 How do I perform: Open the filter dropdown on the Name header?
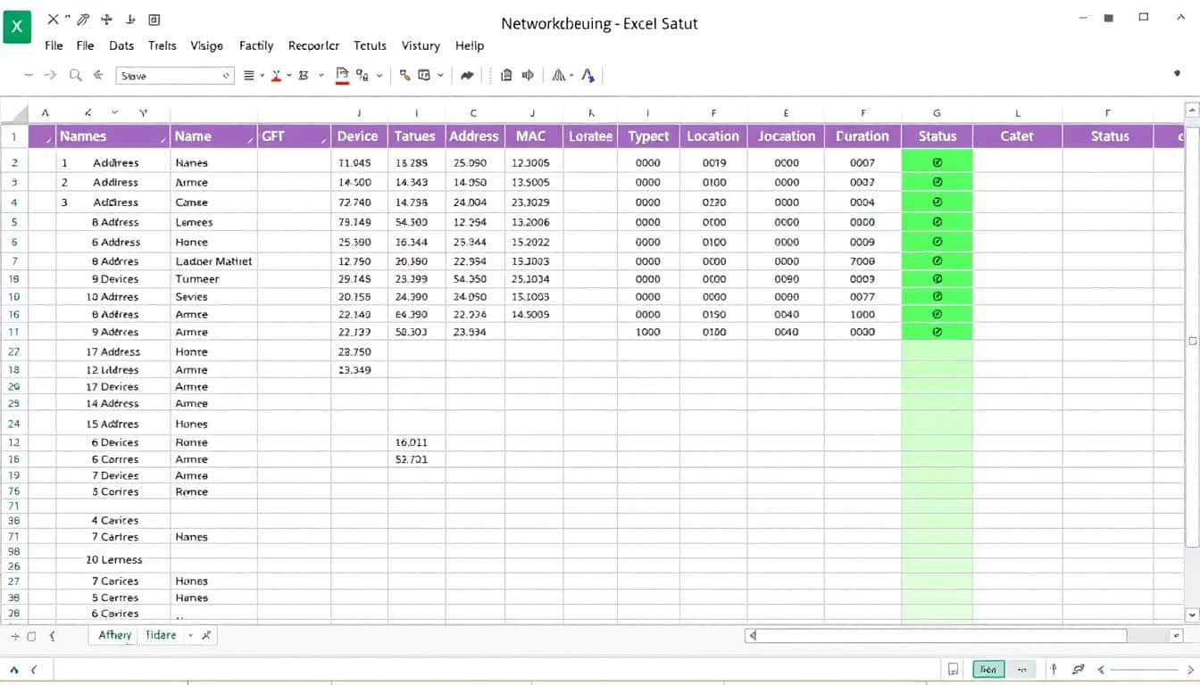click(x=250, y=140)
